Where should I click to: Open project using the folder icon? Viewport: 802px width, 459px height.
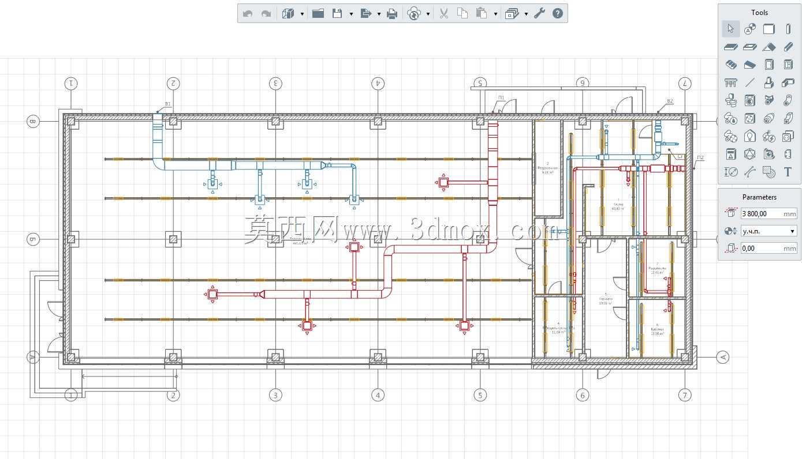318,13
